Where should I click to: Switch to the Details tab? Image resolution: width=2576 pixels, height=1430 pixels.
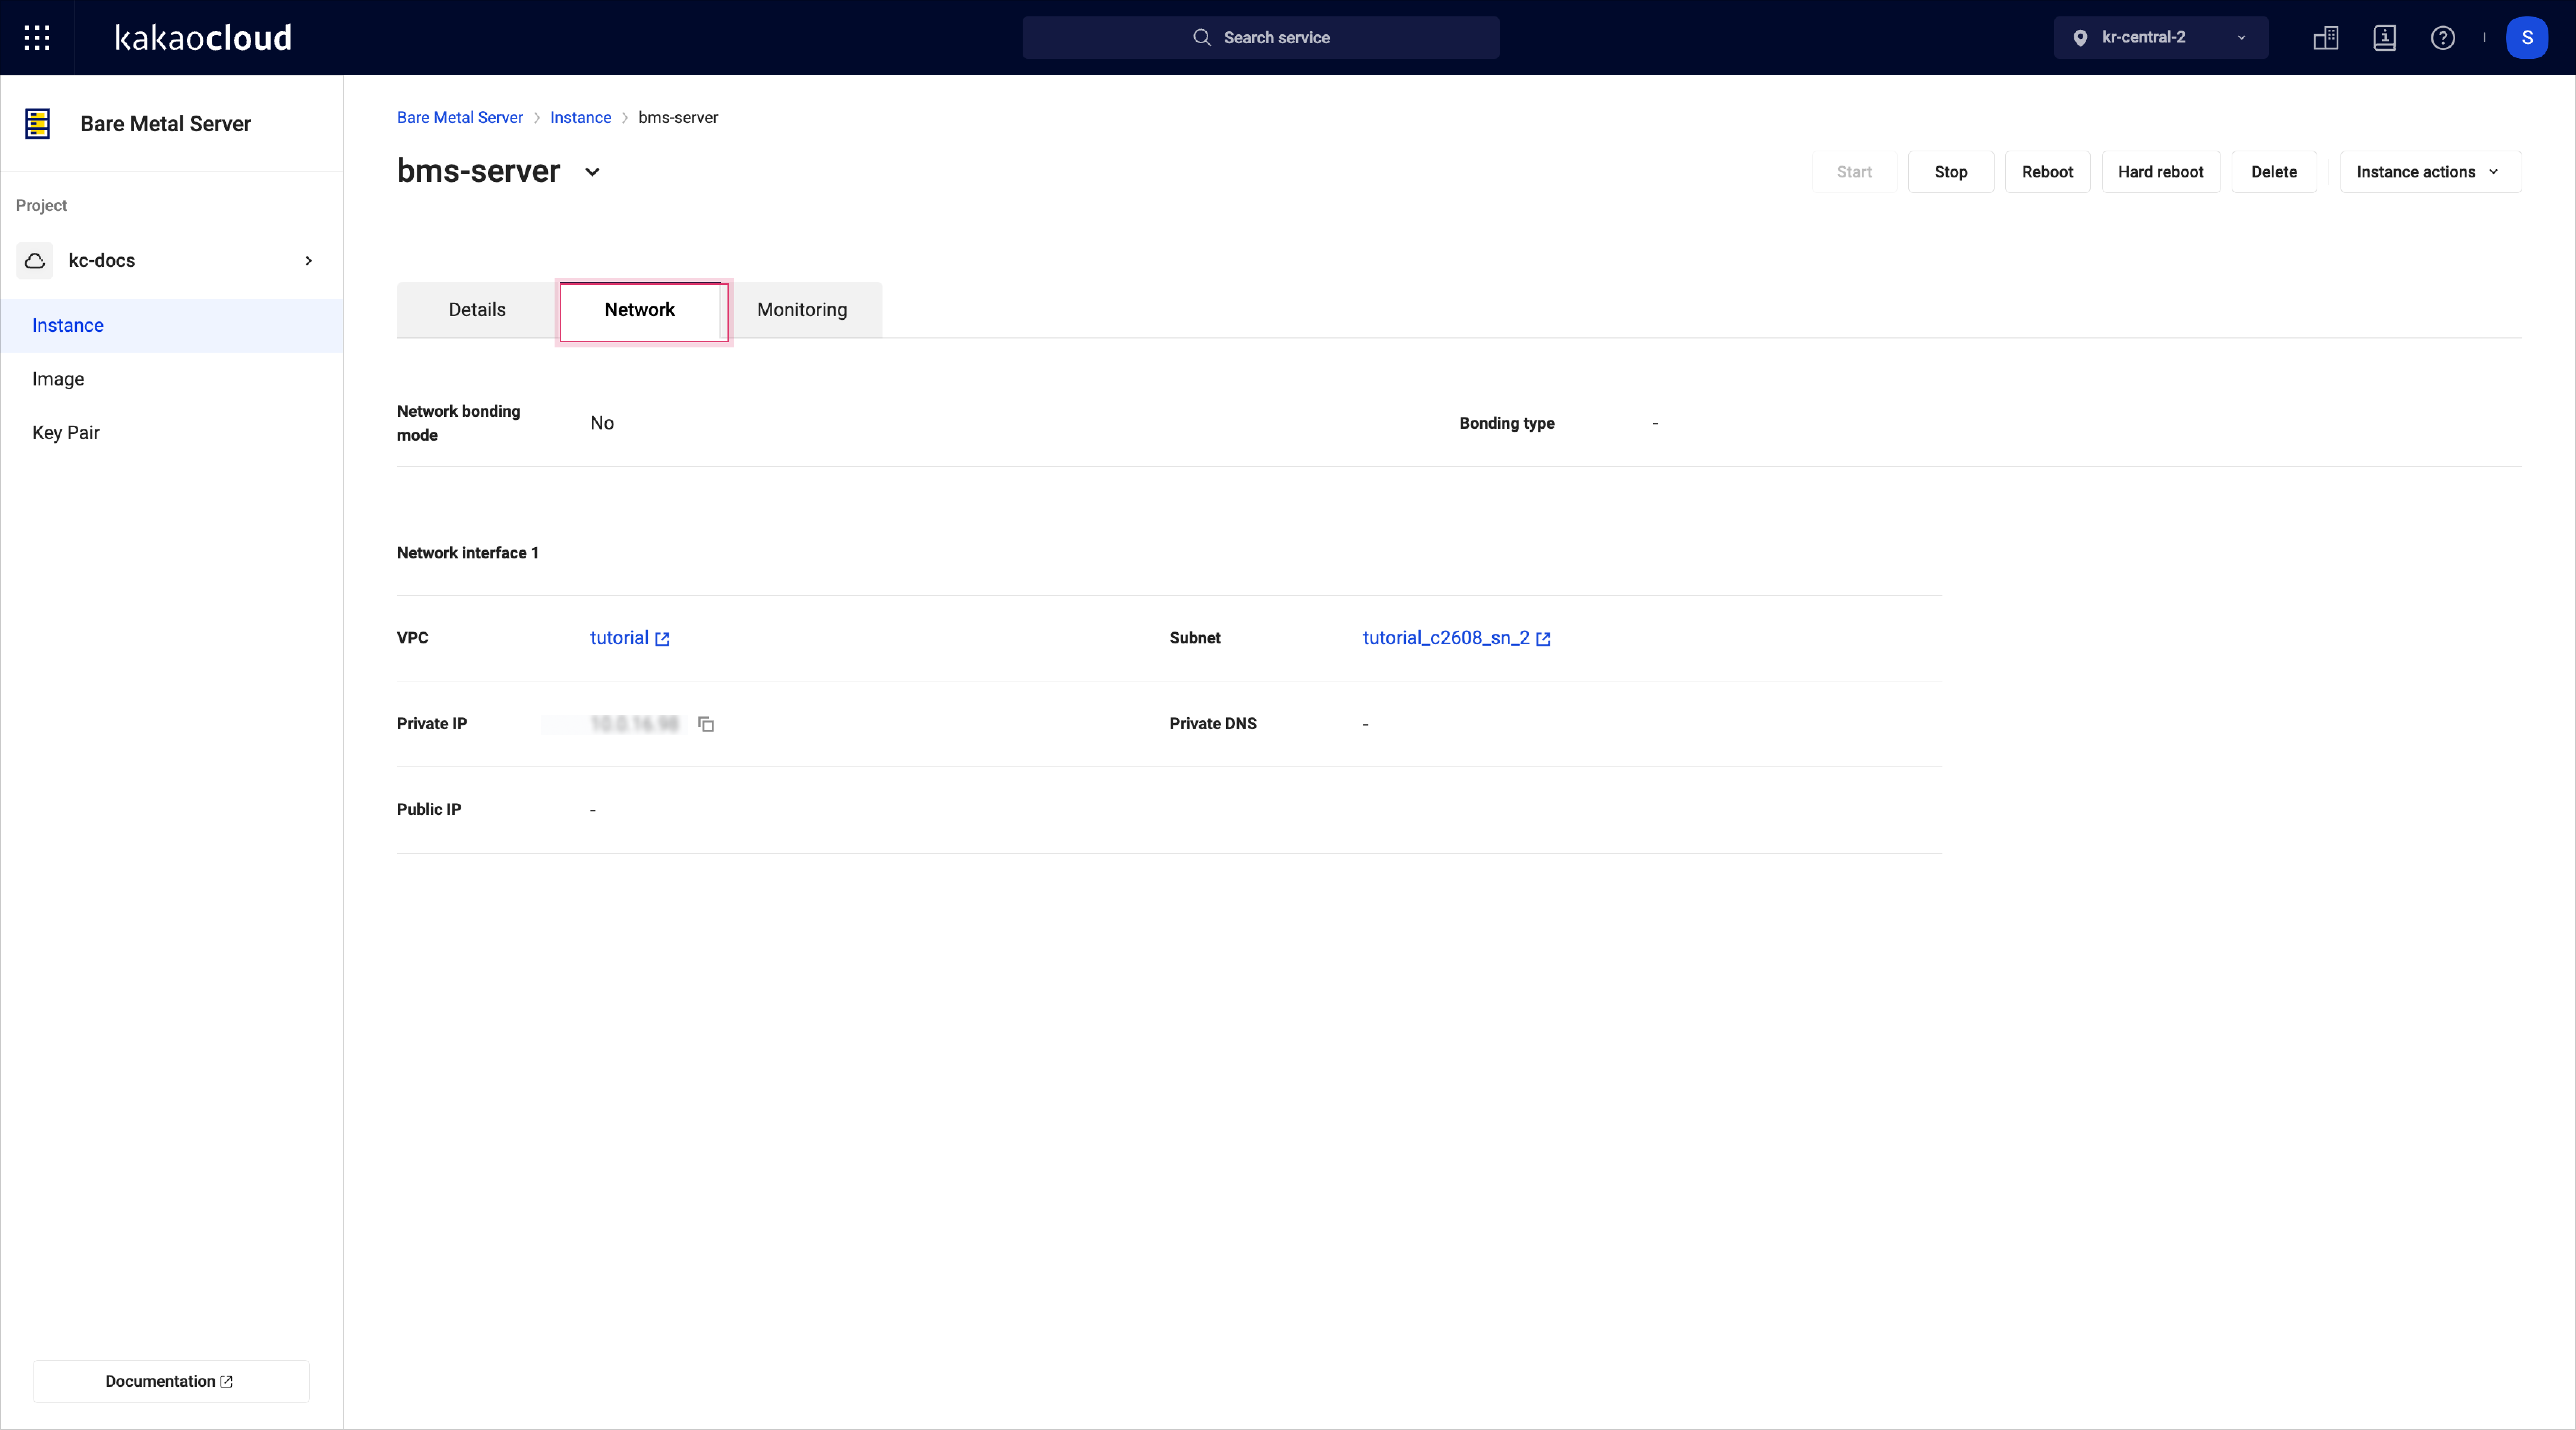477,310
